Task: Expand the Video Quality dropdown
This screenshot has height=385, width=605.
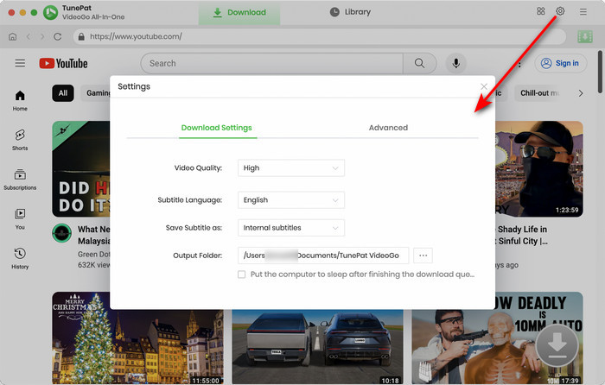Action: pos(291,168)
